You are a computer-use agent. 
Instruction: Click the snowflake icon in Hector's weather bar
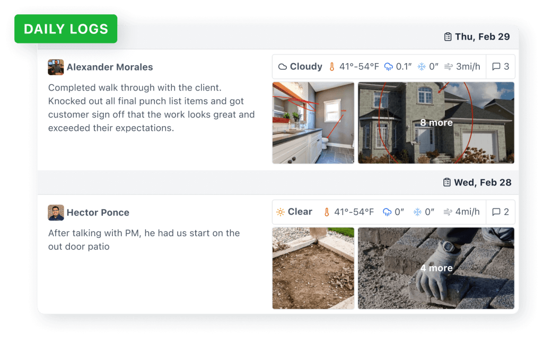point(417,212)
